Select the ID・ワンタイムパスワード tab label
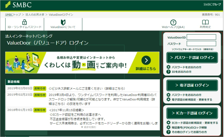The image size is (224, 137). (25, 27)
